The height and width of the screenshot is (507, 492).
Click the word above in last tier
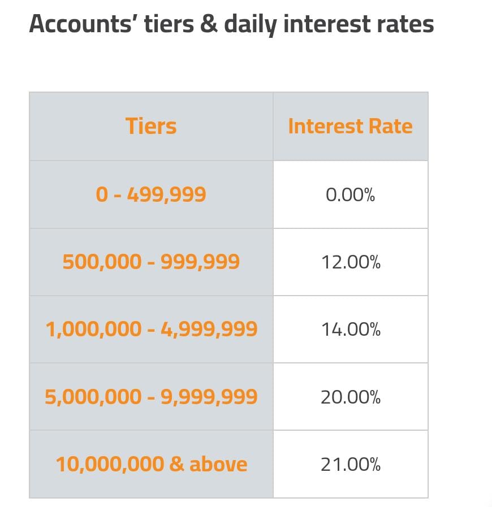218,464
